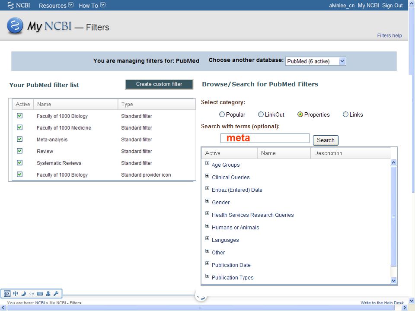Viewport: 415px width, 311px height.
Task: Open IME settings wrench icon
Action: tap(56, 294)
